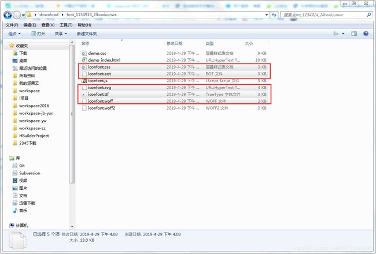The image size is (376, 254).
Task: Select the download breadcrumb segment
Action: [49, 14]
